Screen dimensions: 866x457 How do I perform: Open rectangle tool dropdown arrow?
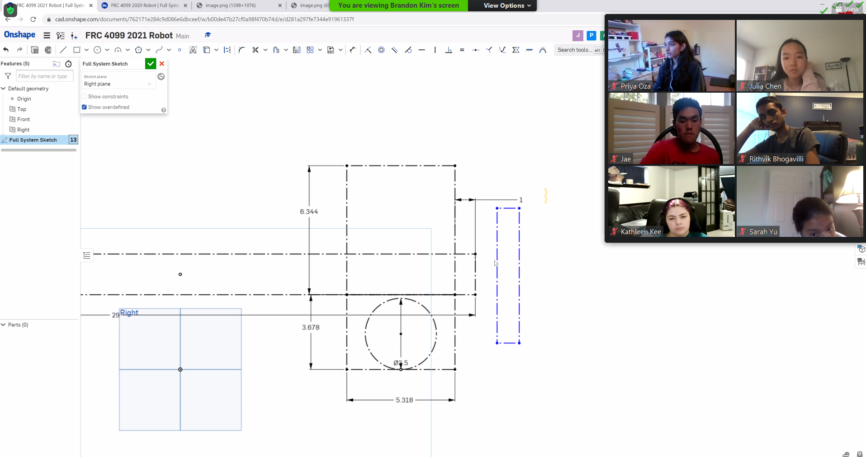pyautogui.click(x=86, y=50)
